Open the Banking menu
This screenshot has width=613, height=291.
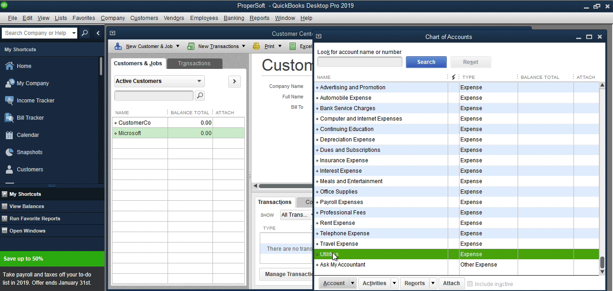[x=234, y=18]
